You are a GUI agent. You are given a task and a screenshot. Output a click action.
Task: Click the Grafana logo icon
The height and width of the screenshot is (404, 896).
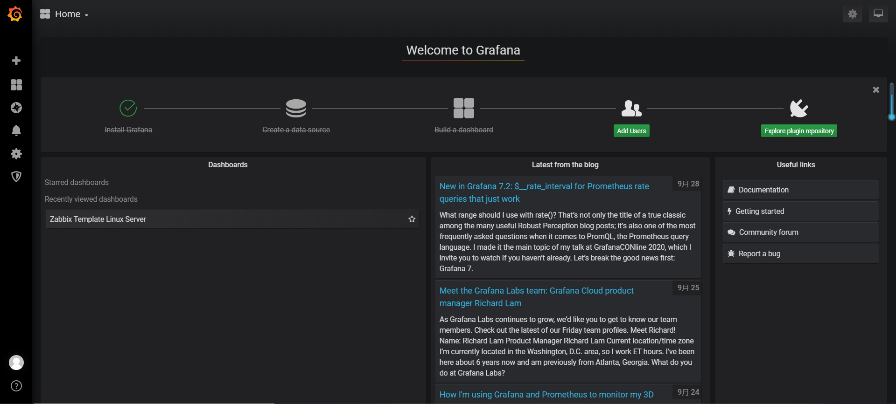15,14
